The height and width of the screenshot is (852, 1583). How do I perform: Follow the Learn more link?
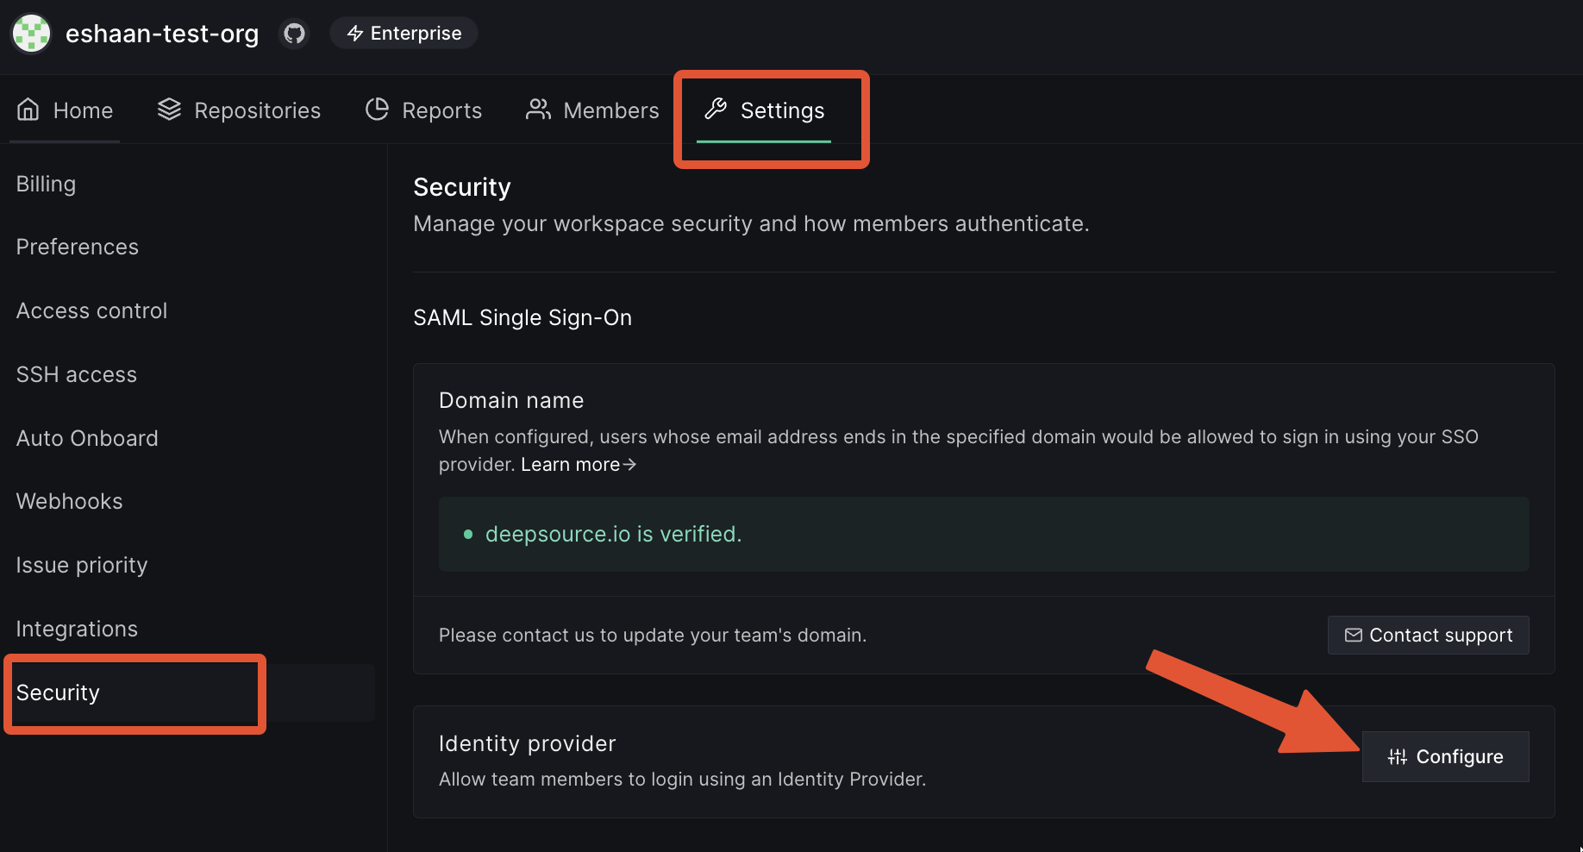(x=579, y=465)
